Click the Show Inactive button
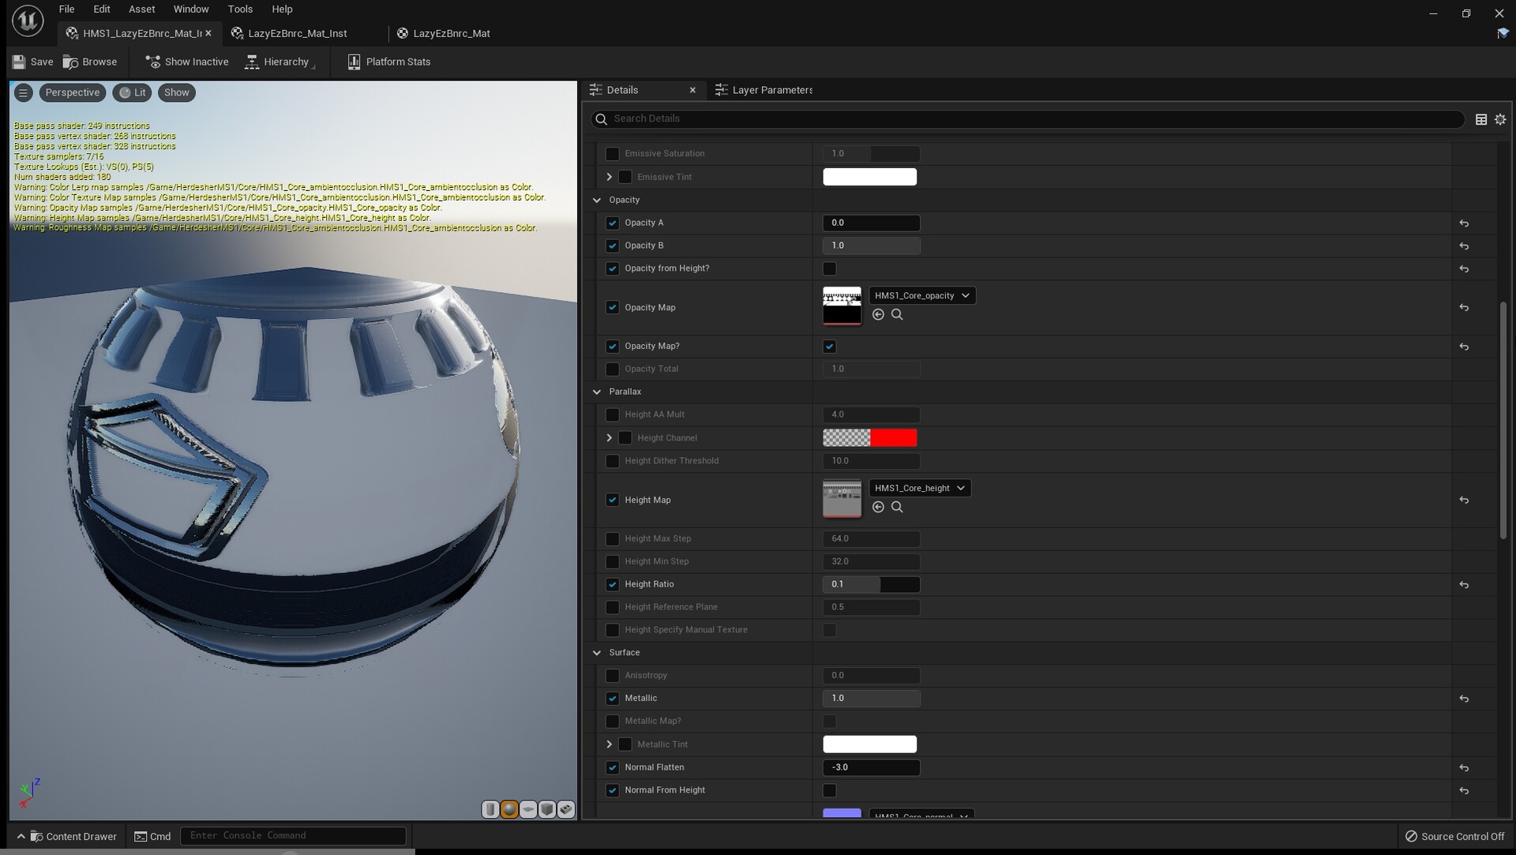Screen dimensions: 1516x855 coord(186,62)
